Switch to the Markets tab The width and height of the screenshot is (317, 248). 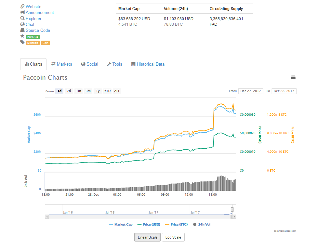tap(61, 64)
